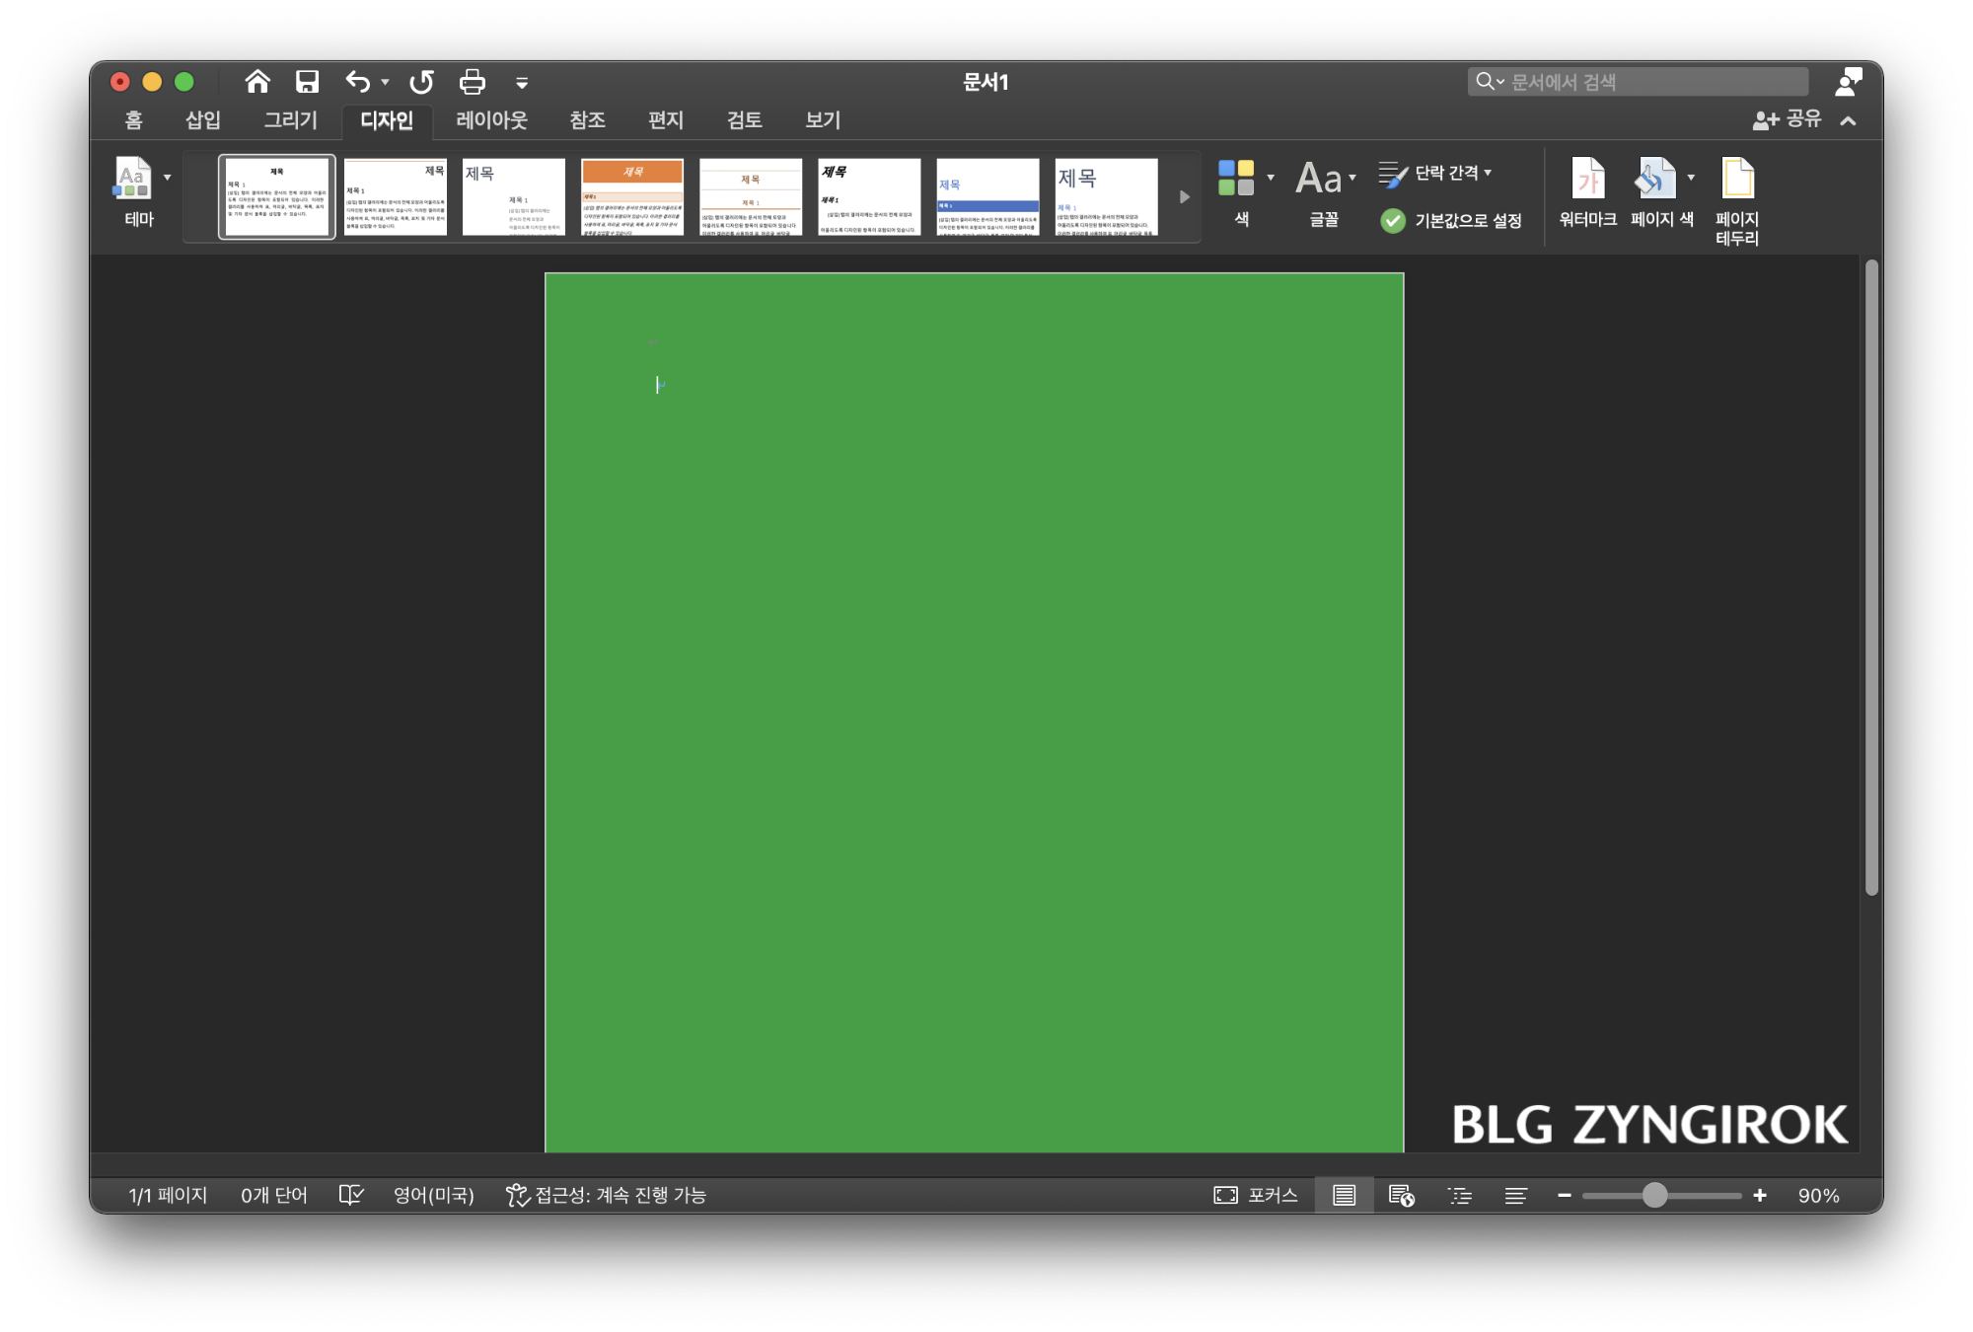
Task: Click Set as Default (기본값으로 설정) button
Action: (1452, 220)
